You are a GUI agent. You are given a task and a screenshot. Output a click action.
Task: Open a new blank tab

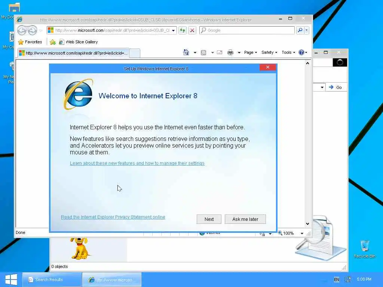135,53
